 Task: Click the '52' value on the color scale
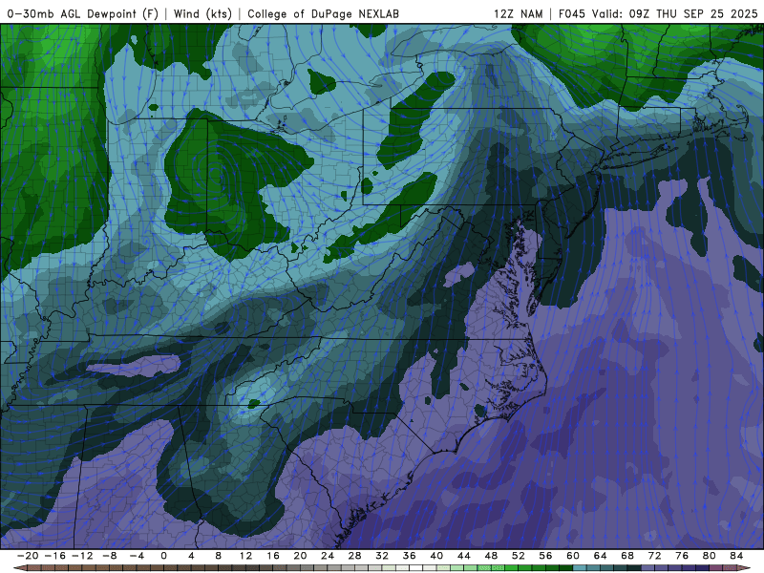click(519, 556)
